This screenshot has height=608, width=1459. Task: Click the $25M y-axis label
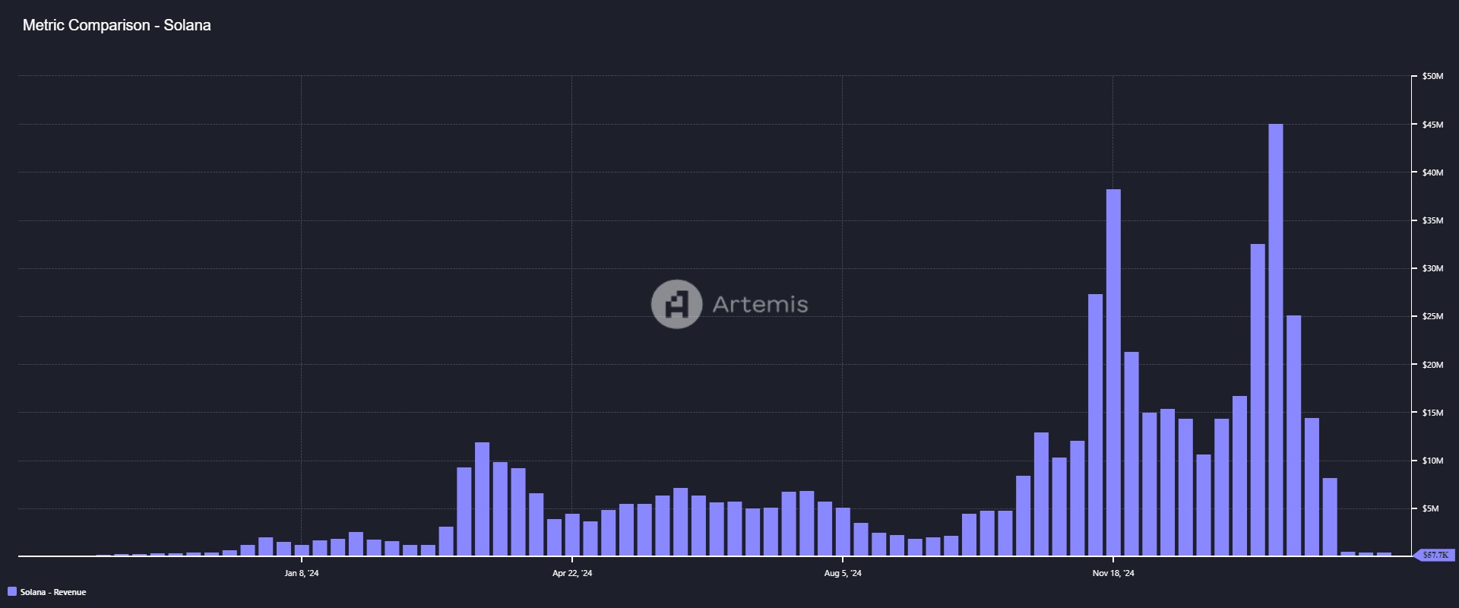[1432, 316]
